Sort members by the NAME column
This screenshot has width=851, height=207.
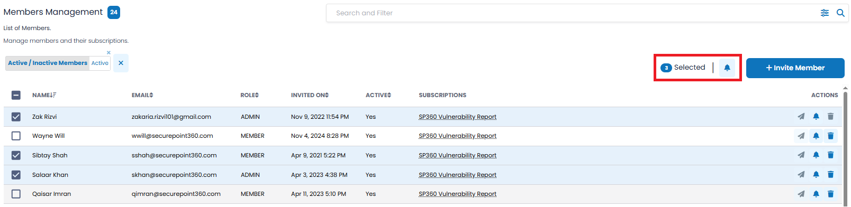(x=44, y=95)
